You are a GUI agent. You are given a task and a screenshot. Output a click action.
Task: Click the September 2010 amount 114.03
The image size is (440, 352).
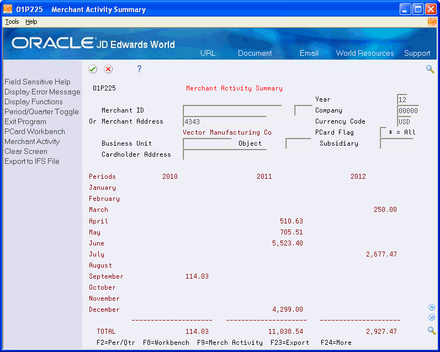point(197,276)
